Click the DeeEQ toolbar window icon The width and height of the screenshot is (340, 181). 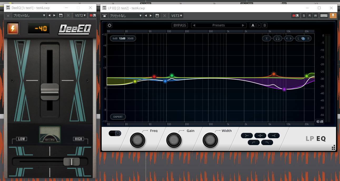8,16
